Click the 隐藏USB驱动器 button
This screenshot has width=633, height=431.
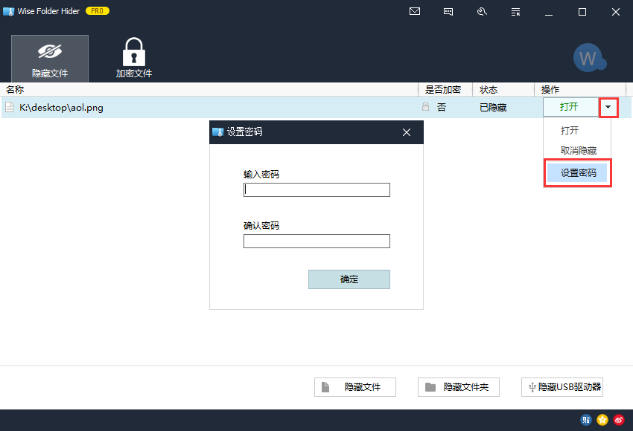pos(562,387)
